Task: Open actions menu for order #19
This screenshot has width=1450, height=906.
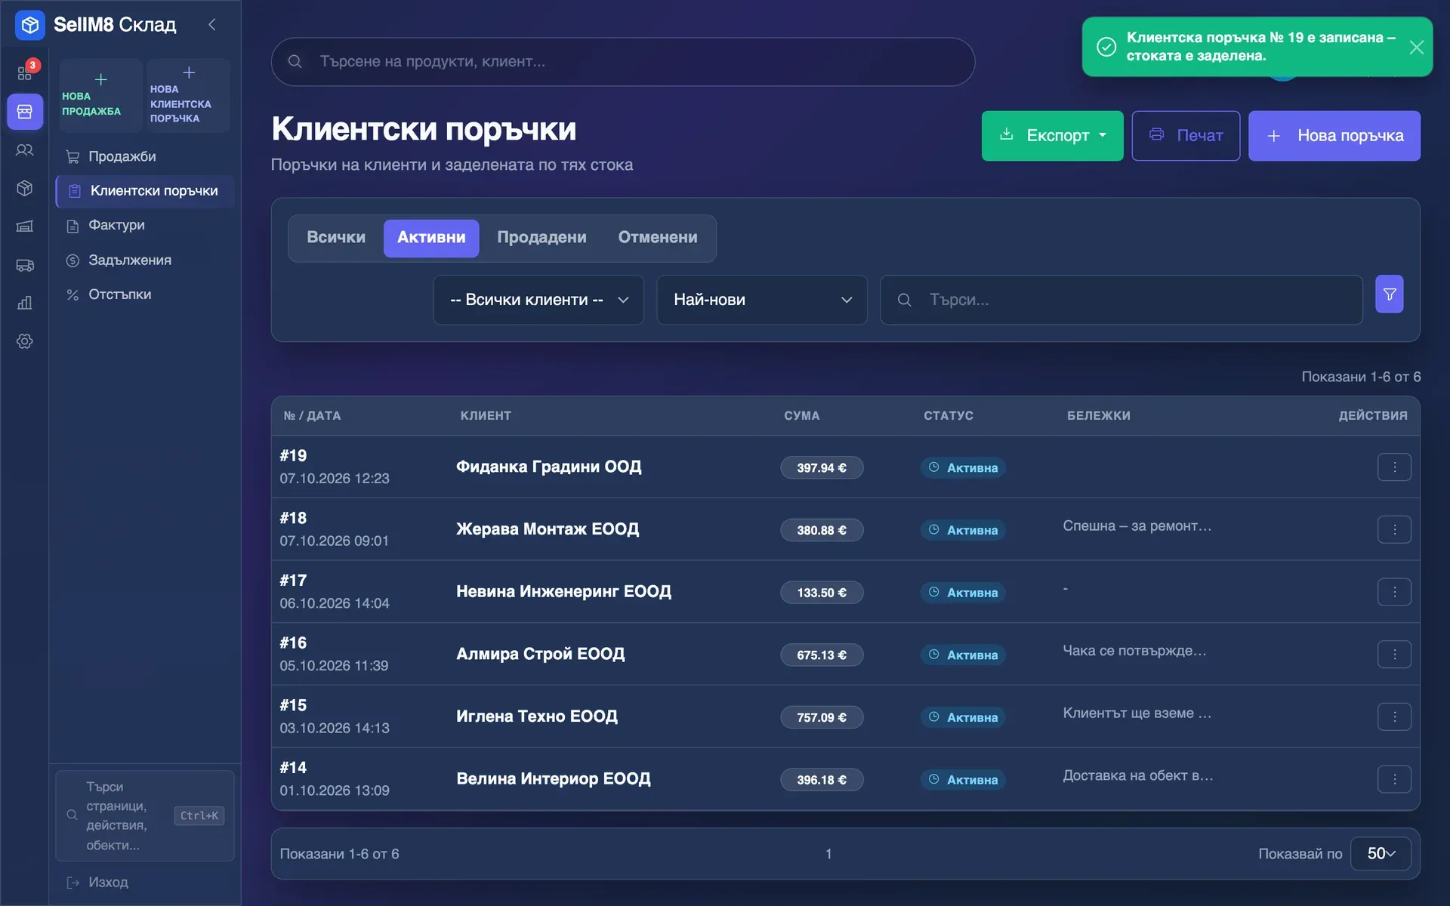Action: click(1394, 467)
